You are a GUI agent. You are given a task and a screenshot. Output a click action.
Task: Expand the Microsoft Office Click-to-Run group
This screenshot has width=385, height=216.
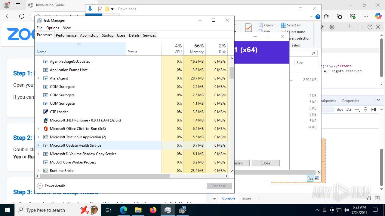coord(38,129)
